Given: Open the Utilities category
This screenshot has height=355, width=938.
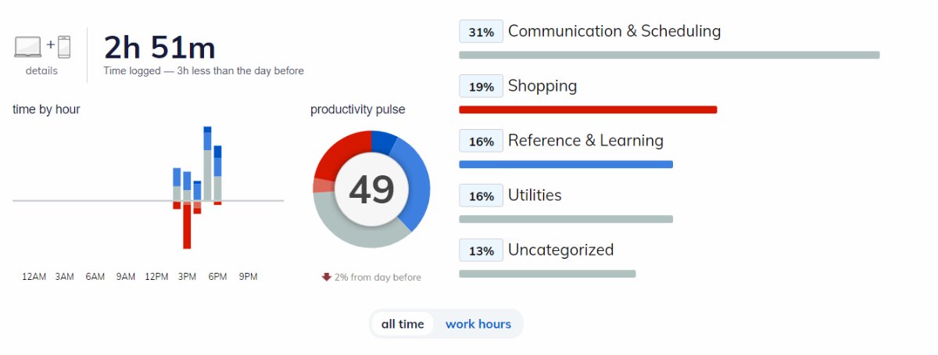Looking at the screenshot, I should coord(535,195).
